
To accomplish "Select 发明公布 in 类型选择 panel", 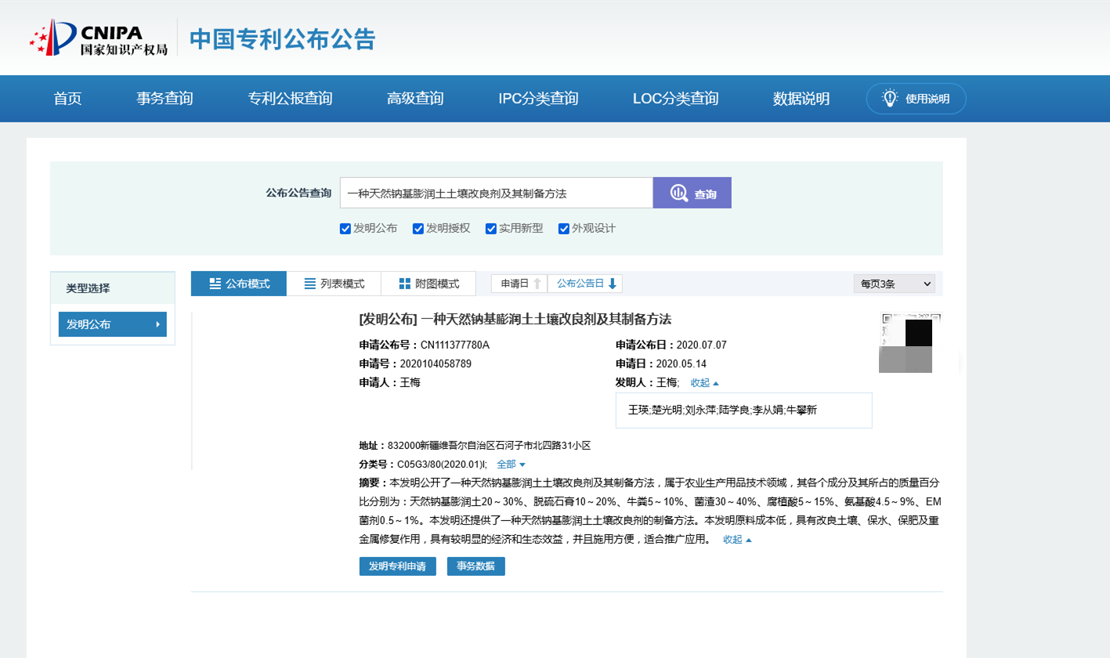I will point(113,324).
